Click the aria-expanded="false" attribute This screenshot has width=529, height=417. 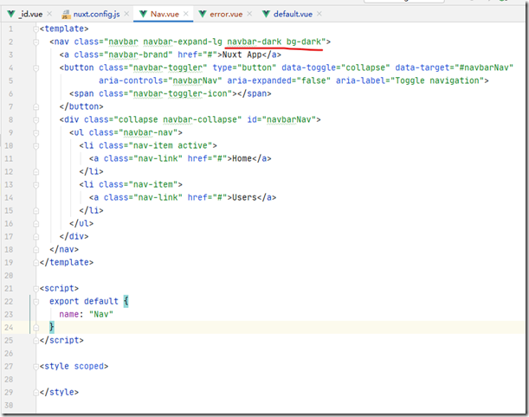point(279,80)
